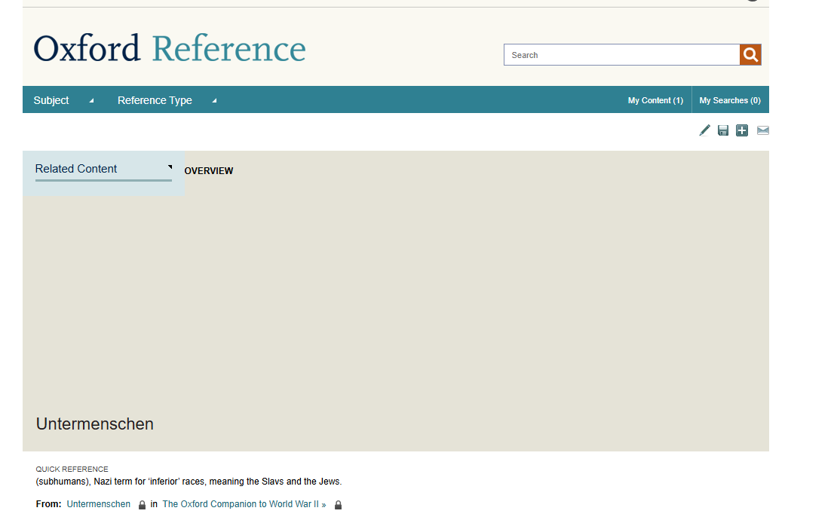The image size is (834, 520).
Task: Click the pencil annotate icon
Action: click(x=704, y=130)
